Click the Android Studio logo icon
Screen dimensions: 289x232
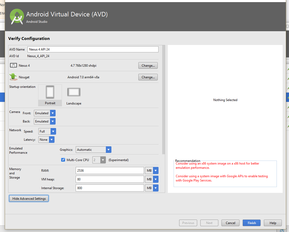pos(17,17)
